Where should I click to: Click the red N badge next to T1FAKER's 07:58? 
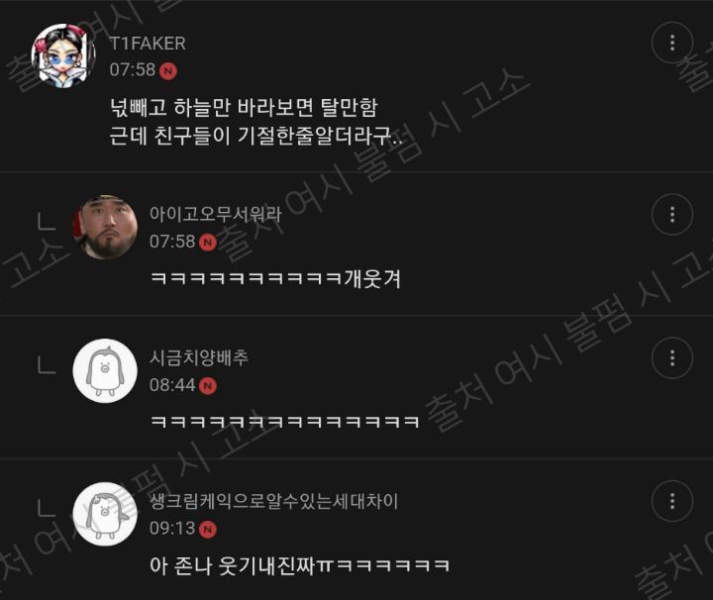click(x=167, y=71)
